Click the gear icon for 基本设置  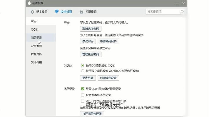(x=32, y=12)
